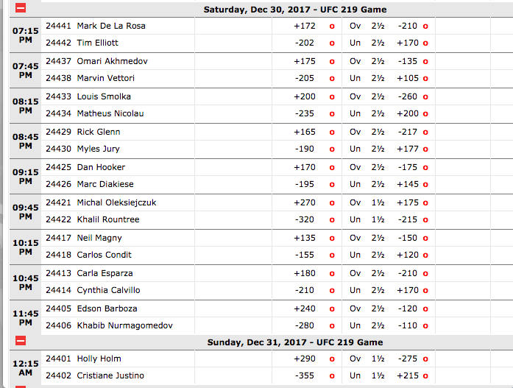Screen dimensions: 513x388
Task: Pick Louis Smolka +200 moneyline circle
Action: (x=332, y=97)
